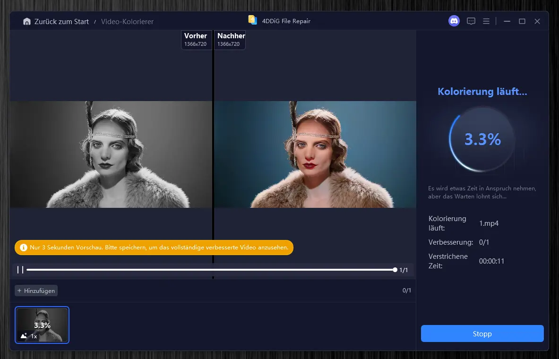Viewport: 559px width, 359px height.
Task: Open the hamburger menu
Action: pyautogui.click(x=486, y=21)
